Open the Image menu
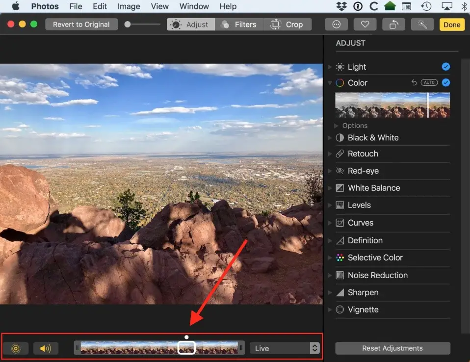The height and width of the screenshot is (362, 470). pos(129,6)
